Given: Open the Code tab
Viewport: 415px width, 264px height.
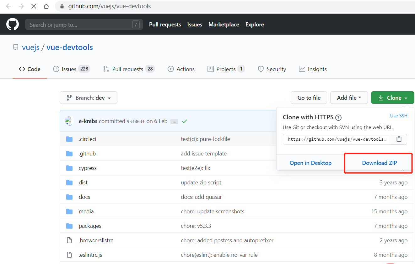Looking at the screenshot, I should [30, 69].
